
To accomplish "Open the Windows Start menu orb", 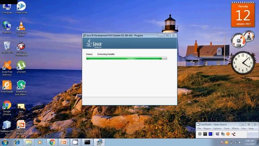I will (x=5, y=142).
